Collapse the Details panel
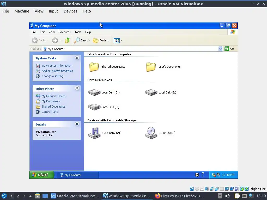Screen dimensions: 267x200 point(77,124)
